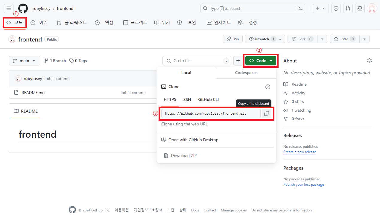Viewport: 380px width, 215px height.
Task: Edit About section with gear icon
Action: coord(370,61)
